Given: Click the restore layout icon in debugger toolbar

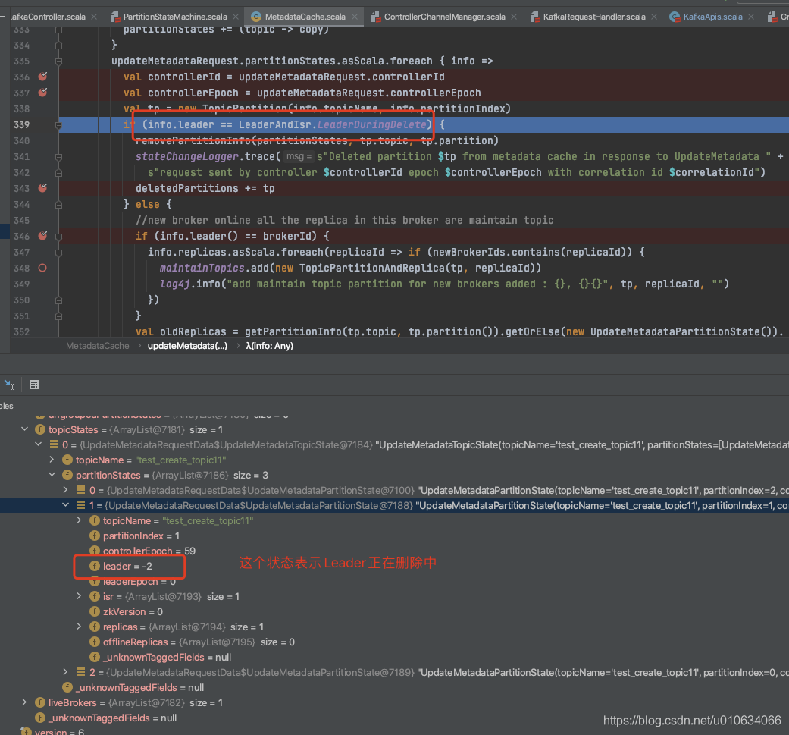Looking at the screenshot, I should (10, 385).
